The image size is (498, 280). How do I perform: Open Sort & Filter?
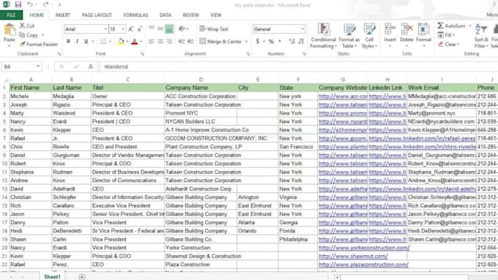[x=481, y=36]
